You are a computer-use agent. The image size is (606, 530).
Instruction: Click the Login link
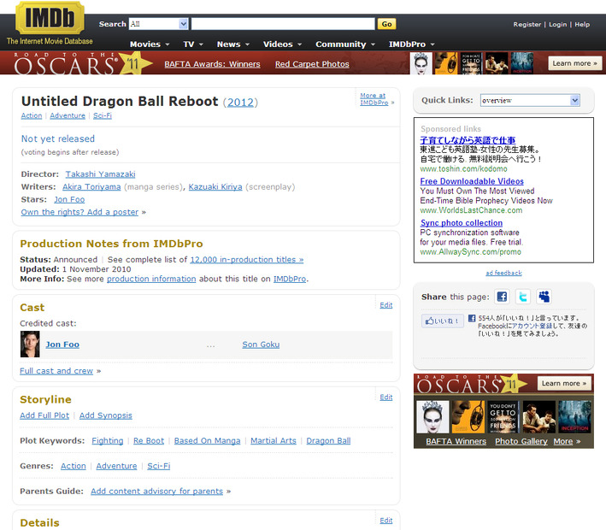[x=557, y=24]
